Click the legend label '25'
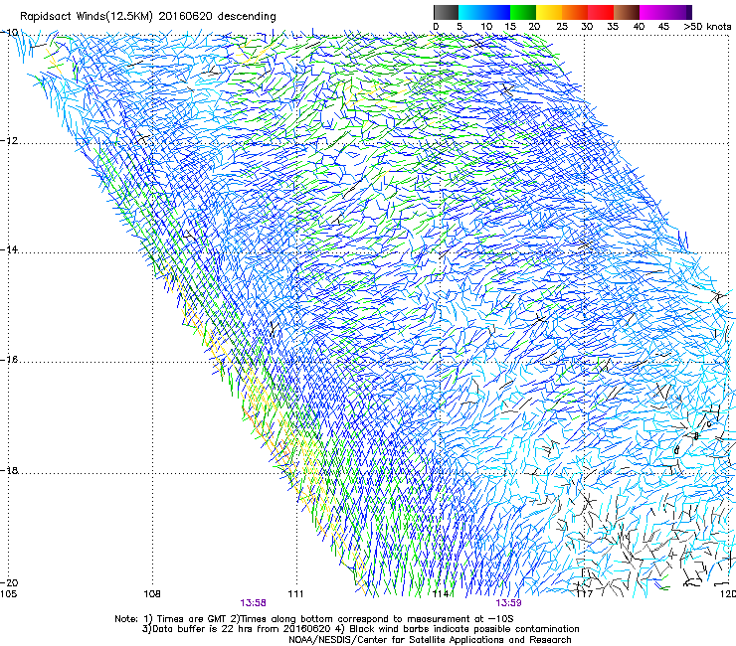736x646 pixels. pyautogui.click(x=562, y=27)
